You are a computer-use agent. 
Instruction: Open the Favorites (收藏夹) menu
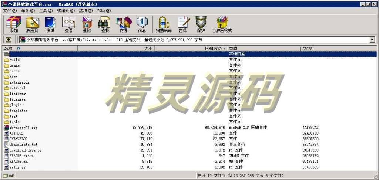[x=66, y=11]
